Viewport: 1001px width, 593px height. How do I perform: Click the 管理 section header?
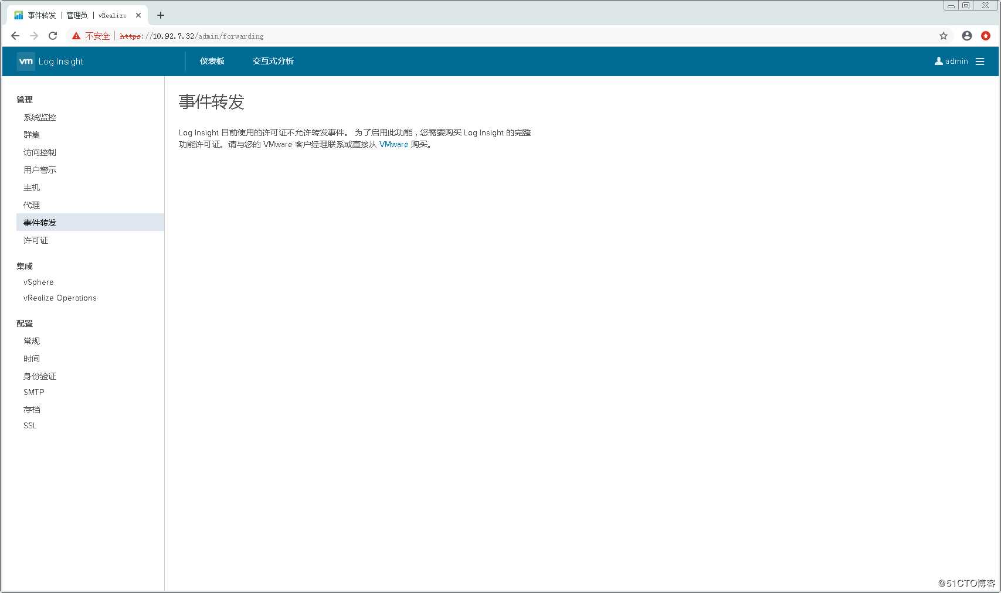click(x=25, y=100)
